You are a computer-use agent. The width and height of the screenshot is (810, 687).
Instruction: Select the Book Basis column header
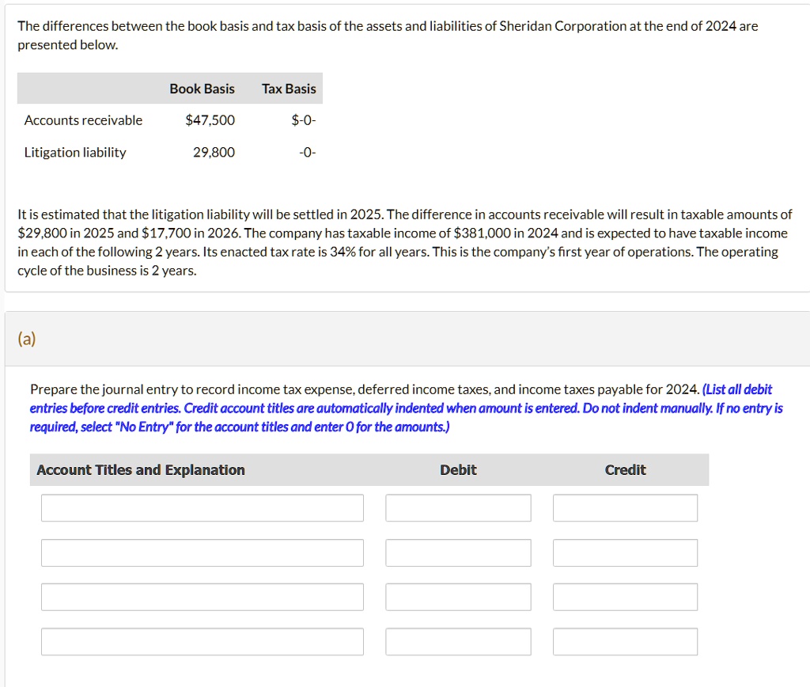pyautogui.click(x=202, y=88)
